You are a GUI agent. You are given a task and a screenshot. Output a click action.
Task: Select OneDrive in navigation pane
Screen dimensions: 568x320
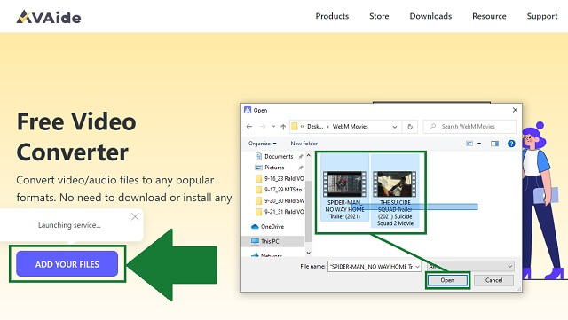click(267, 227)
